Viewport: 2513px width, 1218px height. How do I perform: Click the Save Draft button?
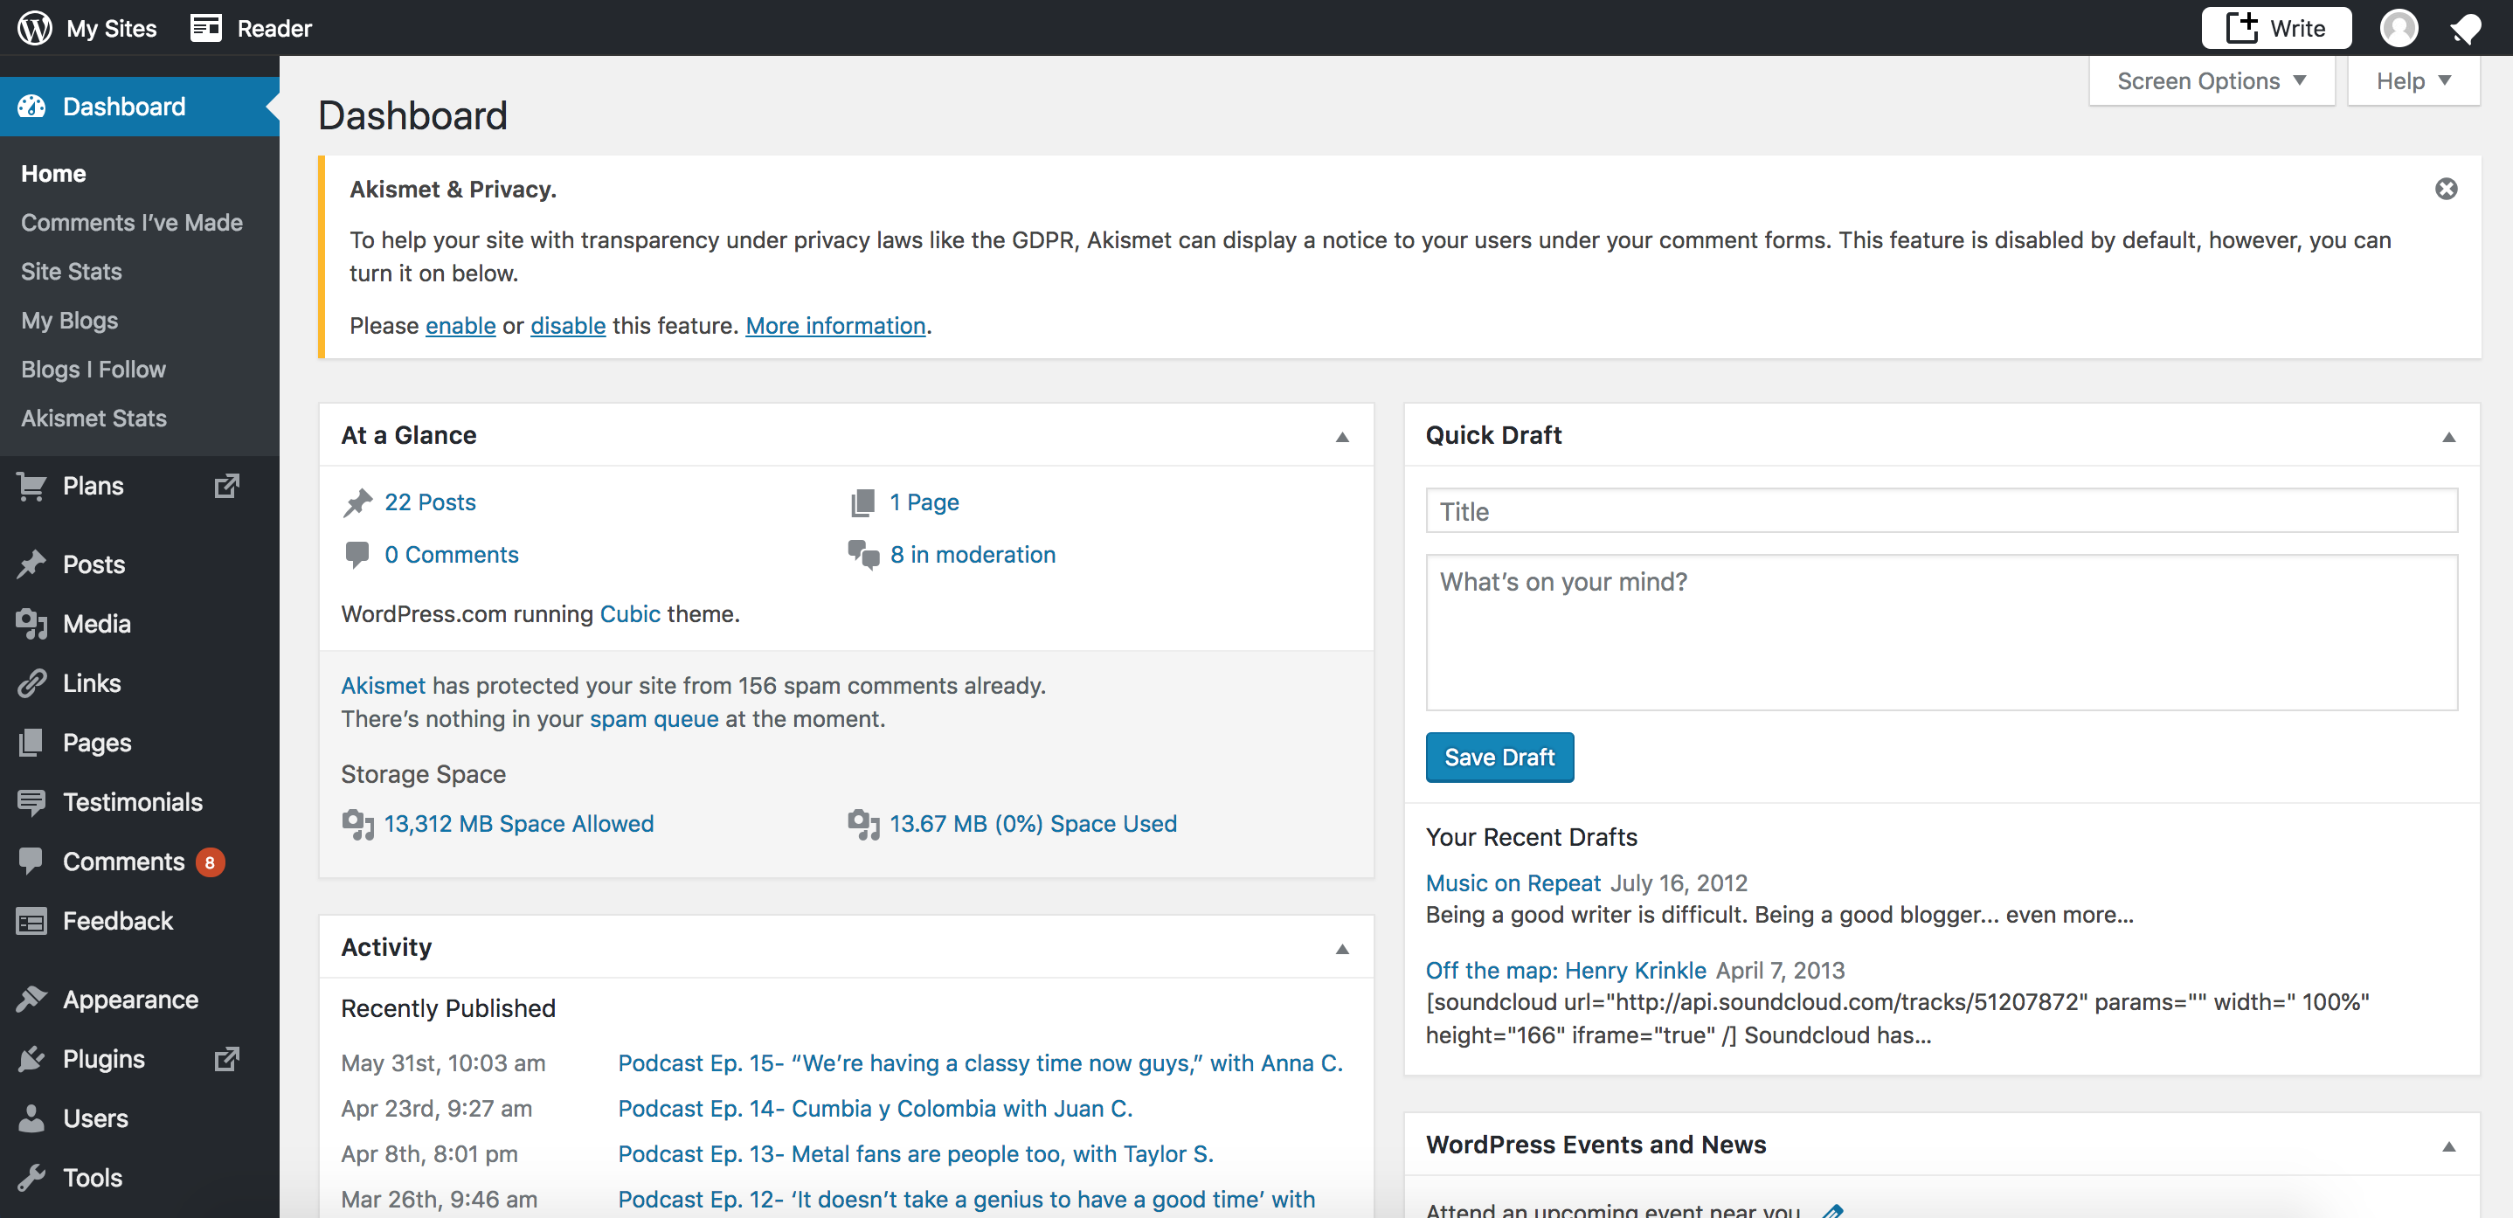1499,757
